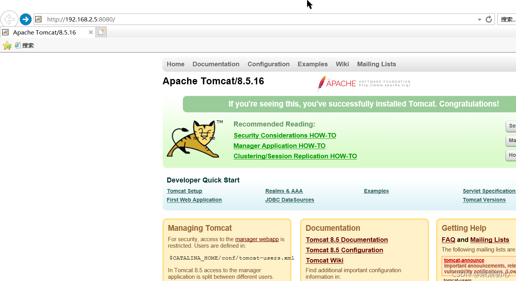516x281 pixels.
Task: Click the refresh page icon
Action: (x=488, y=19)
